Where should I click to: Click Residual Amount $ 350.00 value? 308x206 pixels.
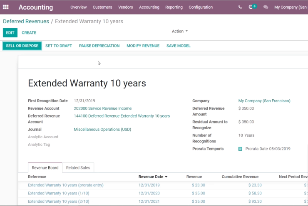[x=246, y=122]
